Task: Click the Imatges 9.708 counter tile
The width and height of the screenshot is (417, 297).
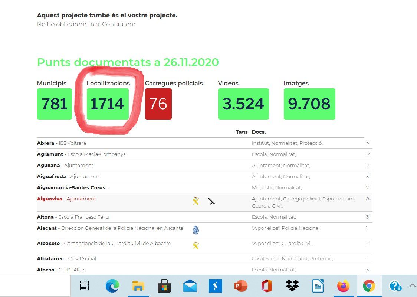Action: 309,104
